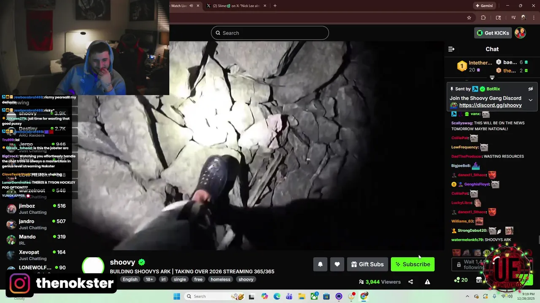
Task: Select the homeless tag
Action: (221, 279)
